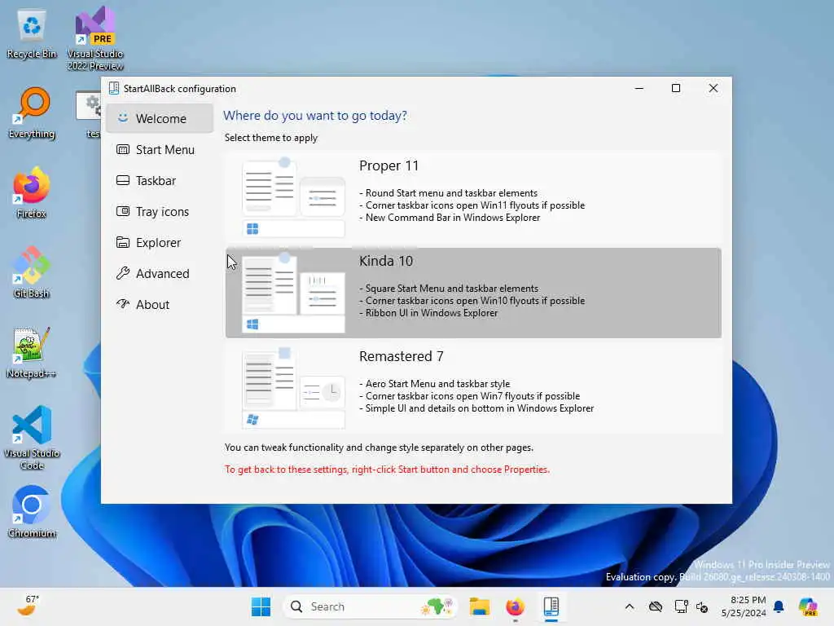Viewport: 834px width, 626px height.
Task: Click the Advanced wrench icon
Action: pos(123,273)
